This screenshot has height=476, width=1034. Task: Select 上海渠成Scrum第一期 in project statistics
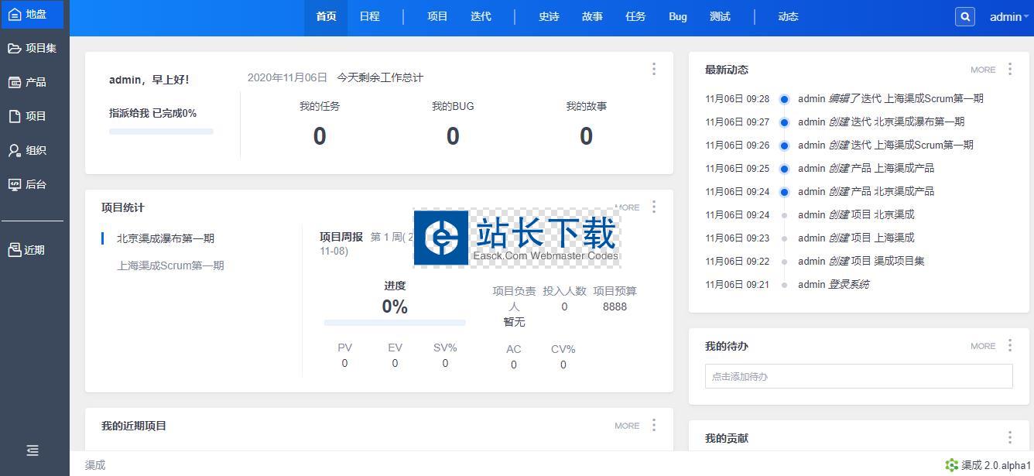click(170, 265)
